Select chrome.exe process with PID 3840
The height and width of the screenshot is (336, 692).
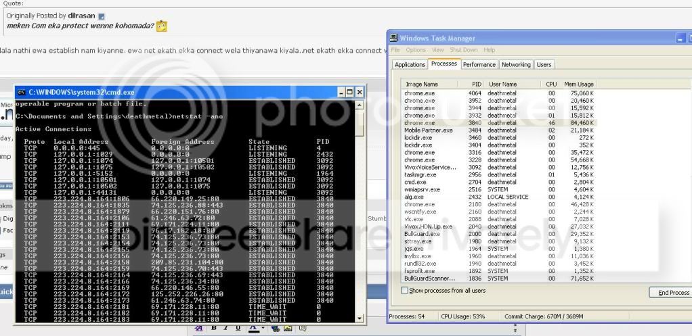tap(499, 123)
